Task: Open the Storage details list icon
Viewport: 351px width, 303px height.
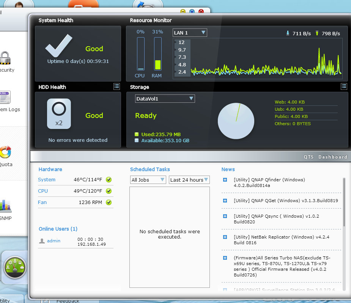Action: point(344,86)
